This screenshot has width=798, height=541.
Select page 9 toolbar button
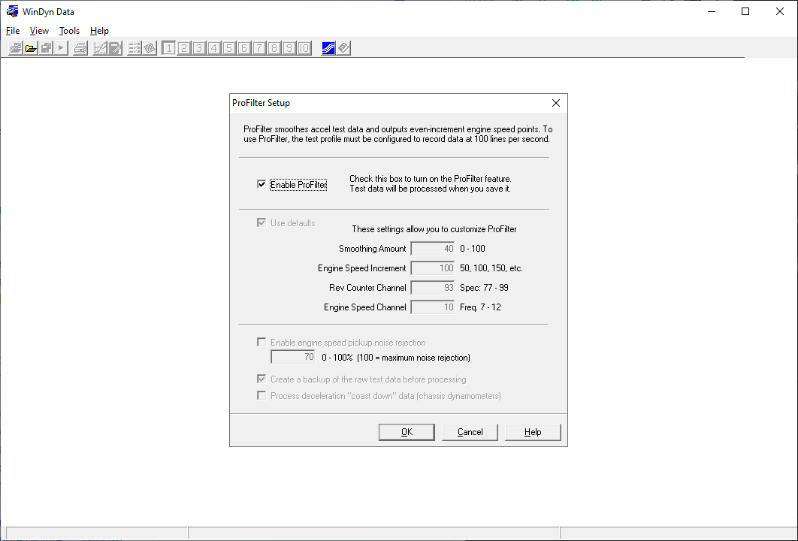click(289, 48)
